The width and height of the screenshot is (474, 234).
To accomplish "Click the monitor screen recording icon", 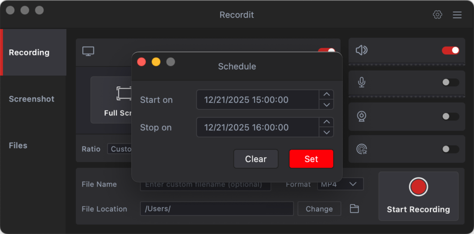I will pos(88,51).
